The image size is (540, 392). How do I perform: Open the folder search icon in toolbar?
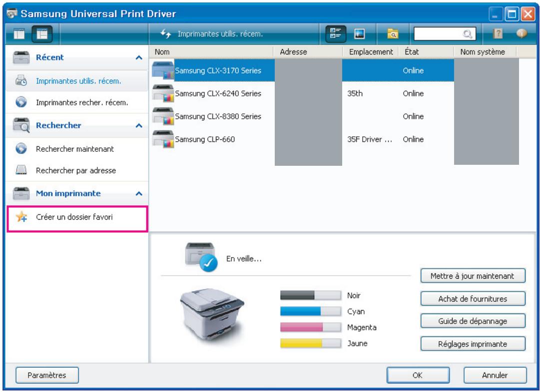point(393,34)
